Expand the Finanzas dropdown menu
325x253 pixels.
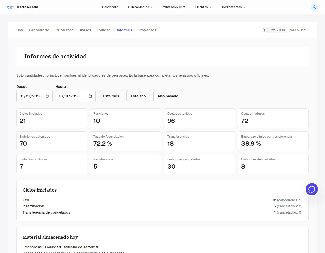pos(203,7)
